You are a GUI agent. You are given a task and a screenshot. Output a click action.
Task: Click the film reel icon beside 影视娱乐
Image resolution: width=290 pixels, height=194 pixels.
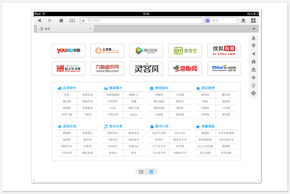[152, 88]
